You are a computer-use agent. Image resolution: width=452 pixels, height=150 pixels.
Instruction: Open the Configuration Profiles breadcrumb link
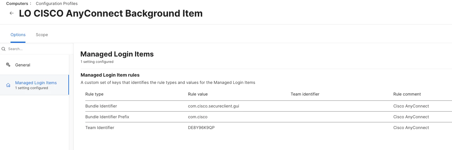pyautogui.click(x=57, y=3)
